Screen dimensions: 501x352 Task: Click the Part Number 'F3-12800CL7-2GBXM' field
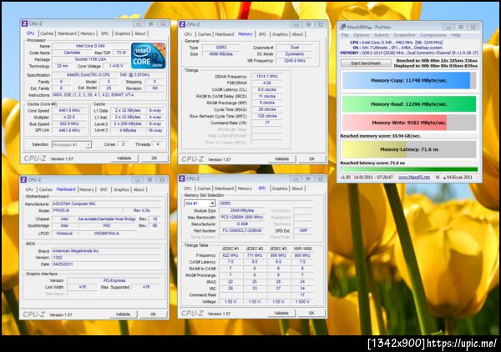click(x=242, y=230)
